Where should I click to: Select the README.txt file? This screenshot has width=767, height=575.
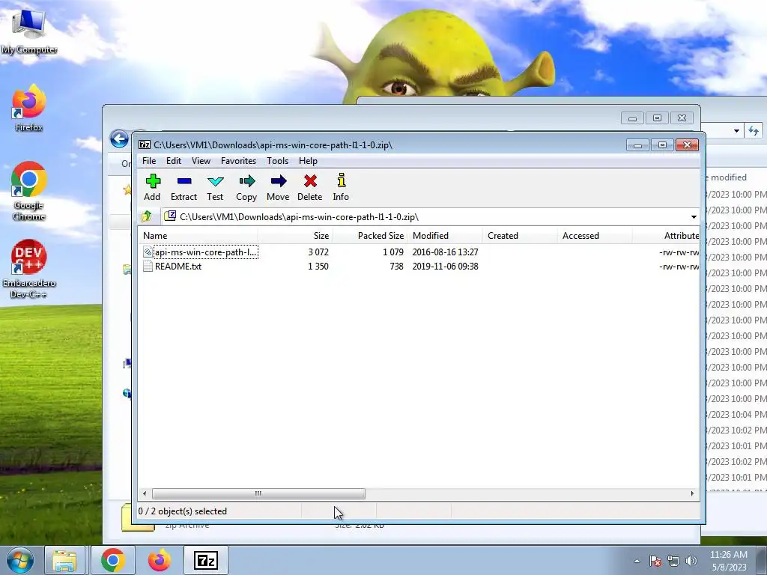click(x=178, y=267)
